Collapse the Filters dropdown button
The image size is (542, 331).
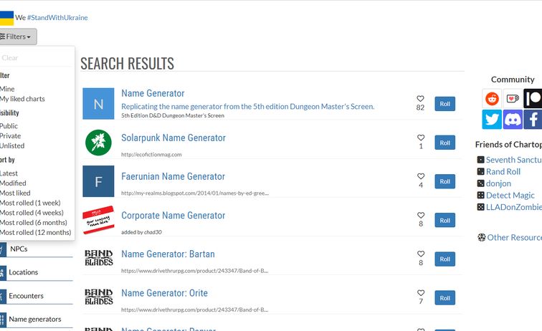click(x=17, y=37)
